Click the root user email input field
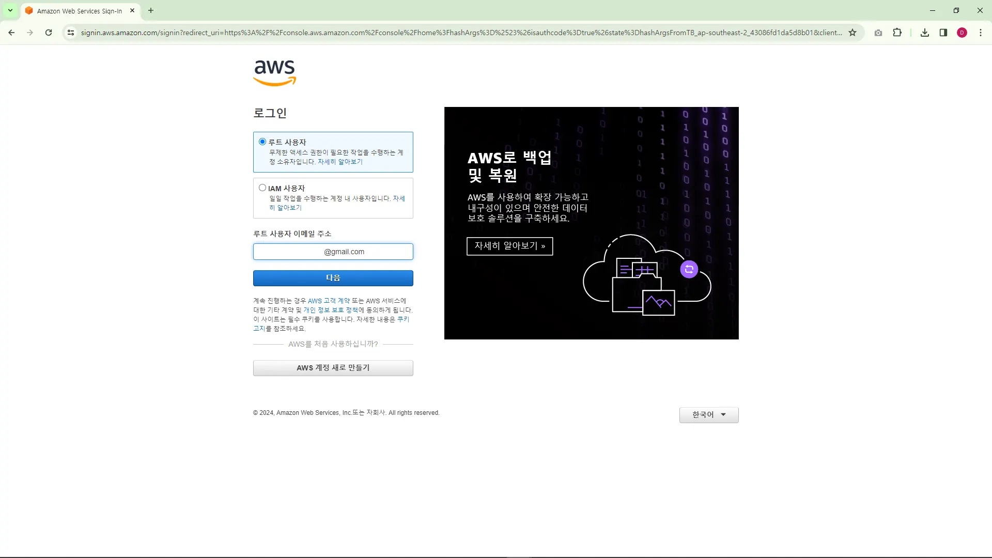Viewport: 992px width, 558px height. (333, 252)
